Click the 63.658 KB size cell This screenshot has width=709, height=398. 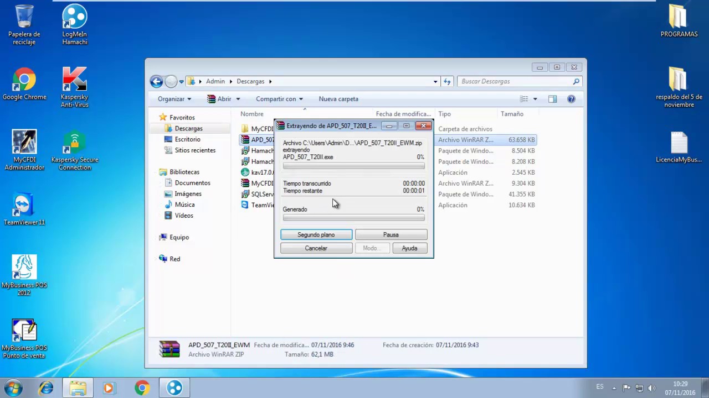click(x=521, y=140)
